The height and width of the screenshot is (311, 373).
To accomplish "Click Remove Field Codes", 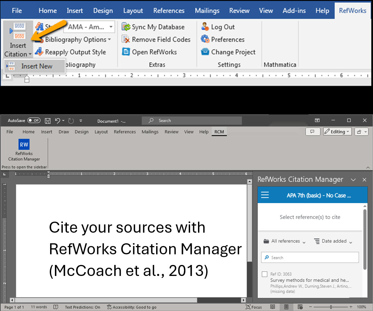I will point(156,39).
